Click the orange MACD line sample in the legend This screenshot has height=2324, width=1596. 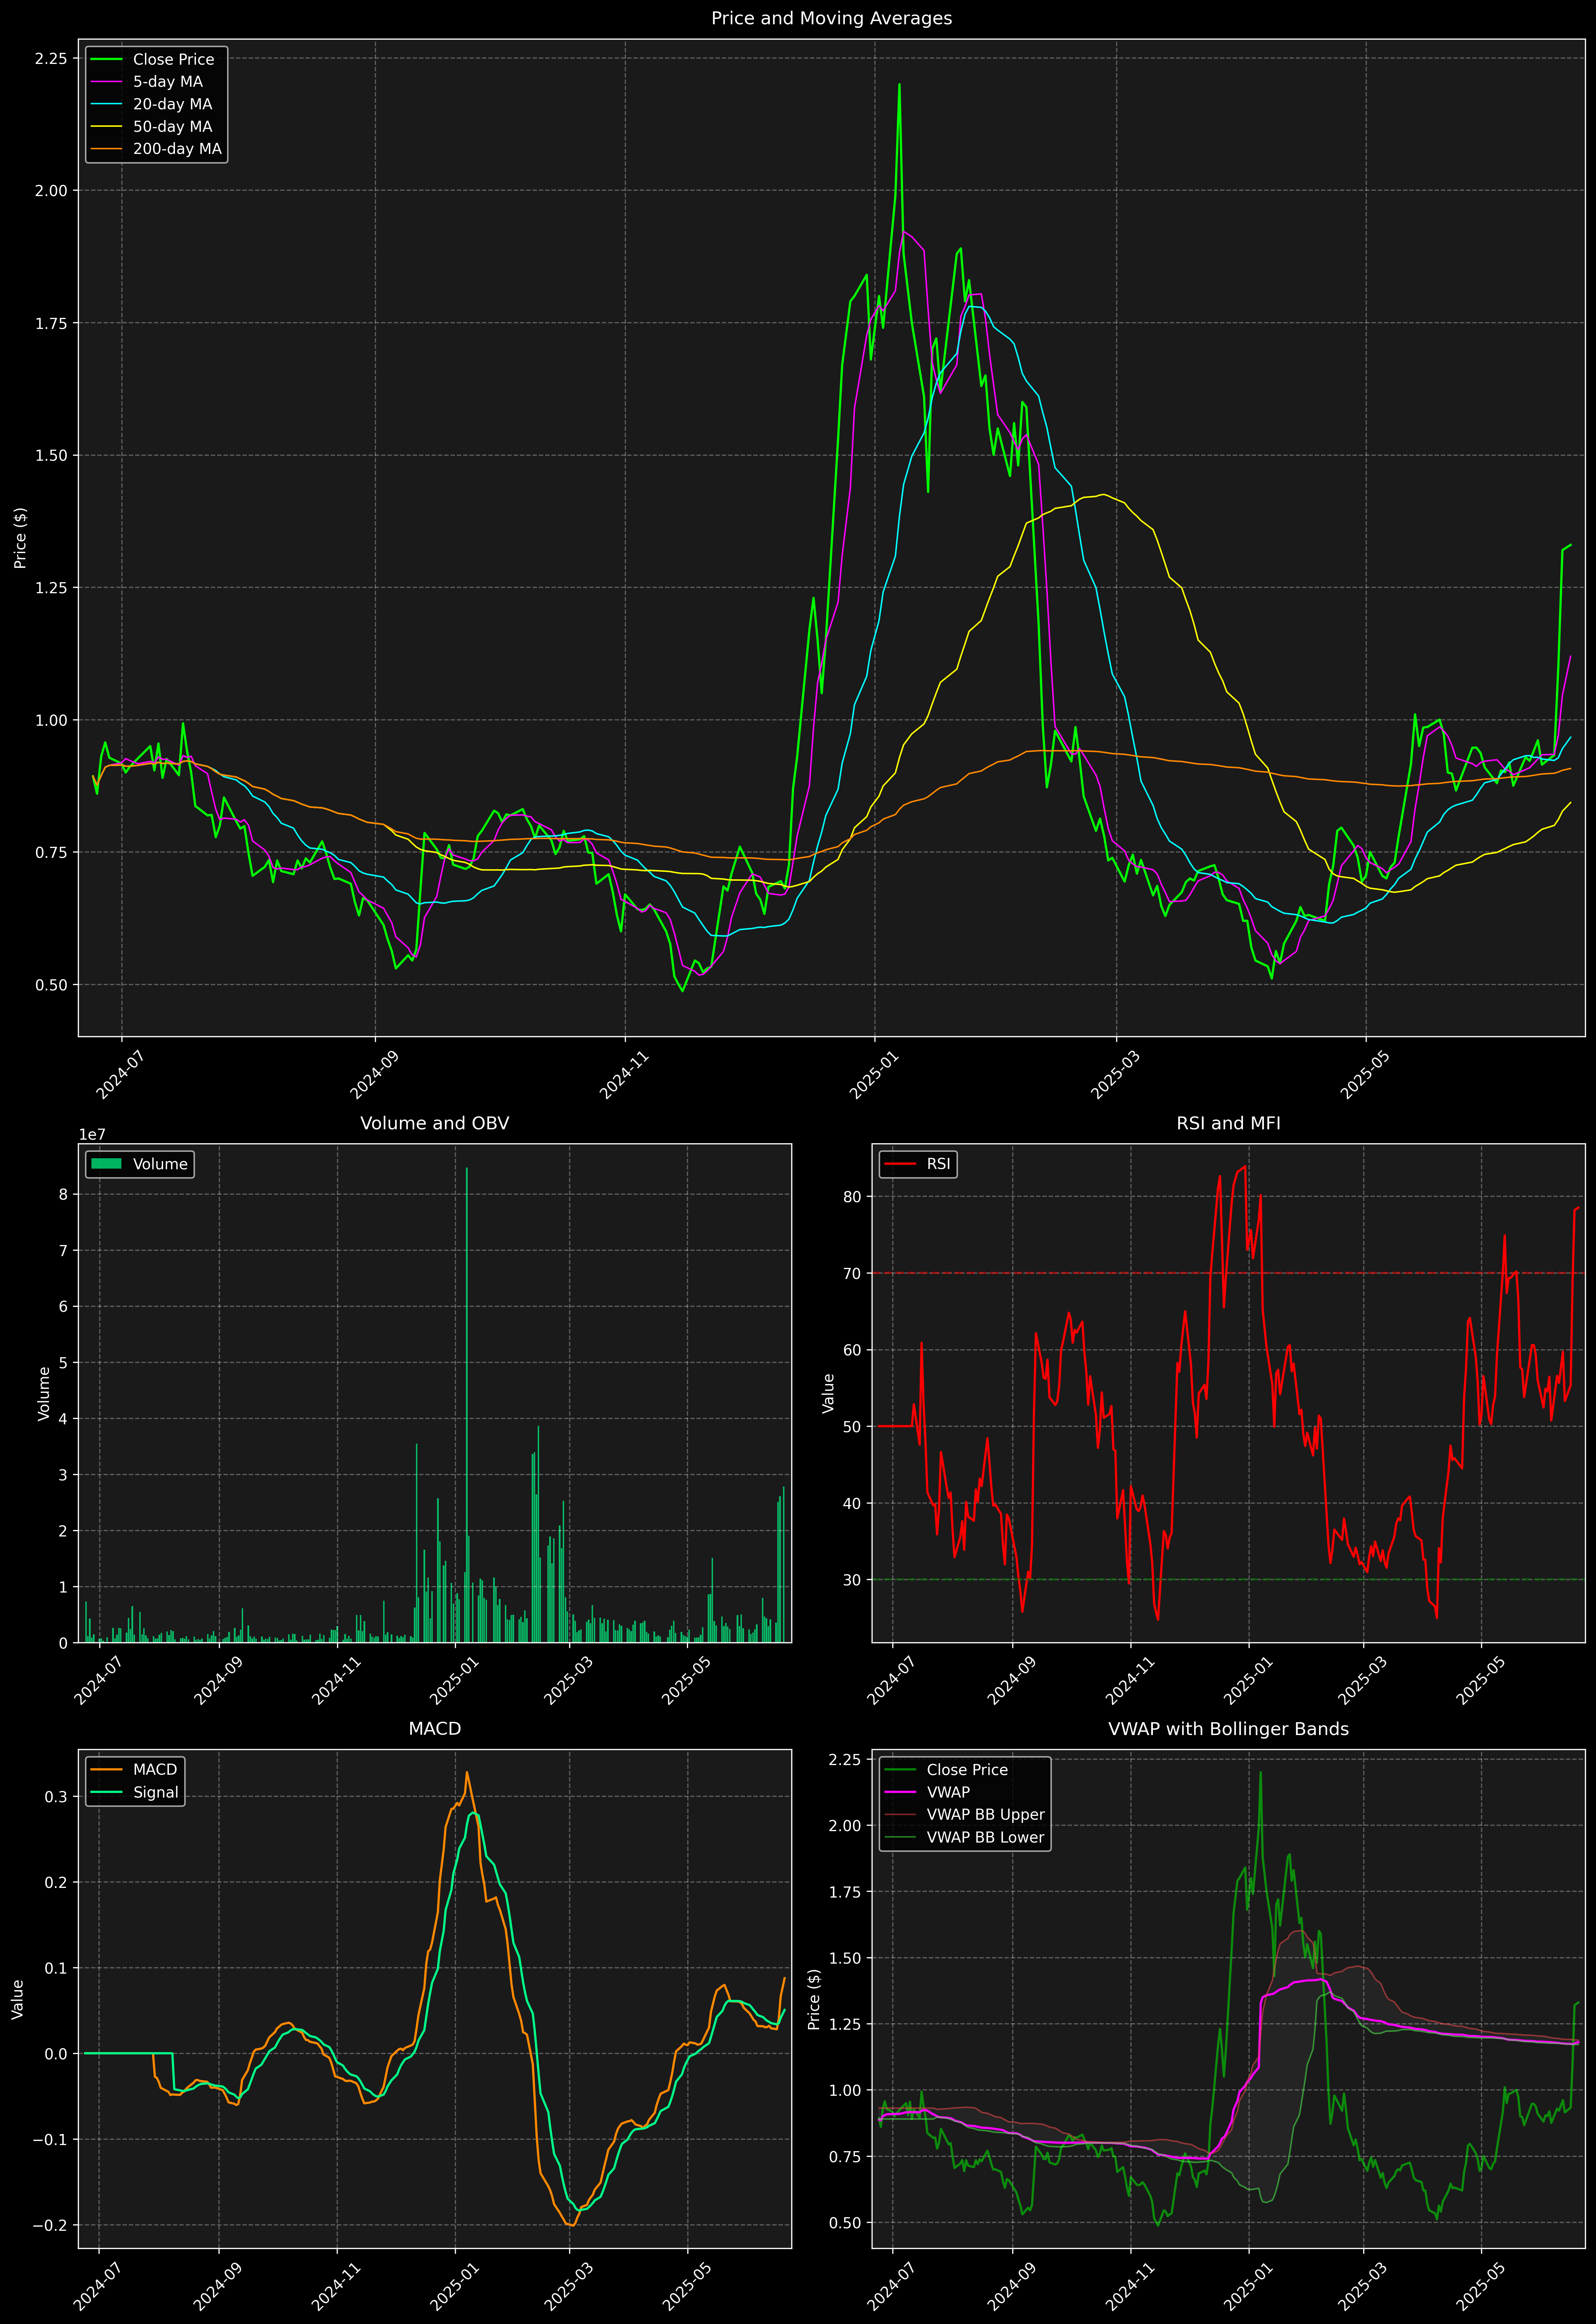click(106, 1770)
